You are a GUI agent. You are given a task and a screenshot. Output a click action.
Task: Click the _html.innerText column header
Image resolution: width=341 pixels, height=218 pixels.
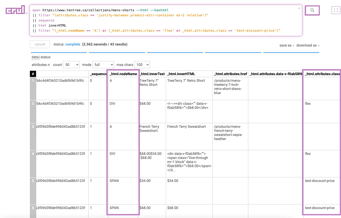152,74
